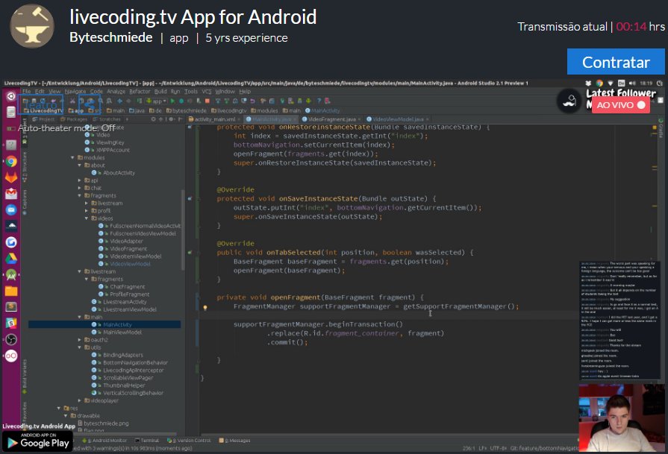Collapse the about folder
The image size is (668, 454).
tap(80, 165)
